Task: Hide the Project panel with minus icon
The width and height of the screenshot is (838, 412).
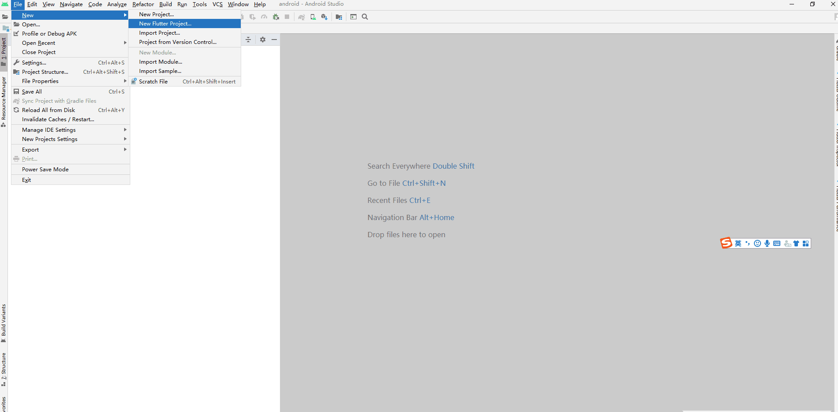Action: coord(274,40)
